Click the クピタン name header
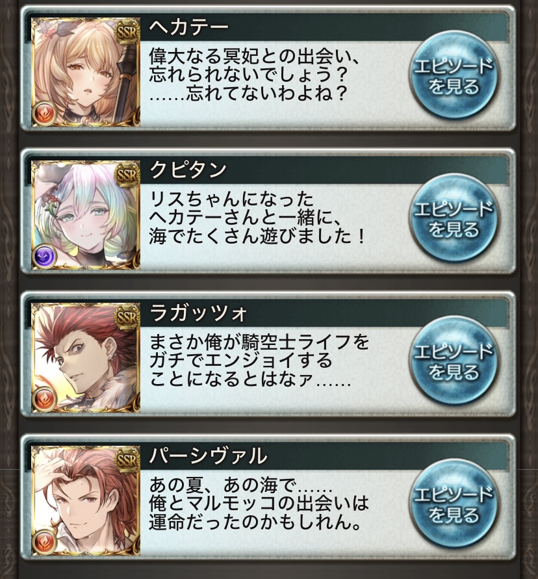This screenshot has height=579, width=538. point(188,170)
